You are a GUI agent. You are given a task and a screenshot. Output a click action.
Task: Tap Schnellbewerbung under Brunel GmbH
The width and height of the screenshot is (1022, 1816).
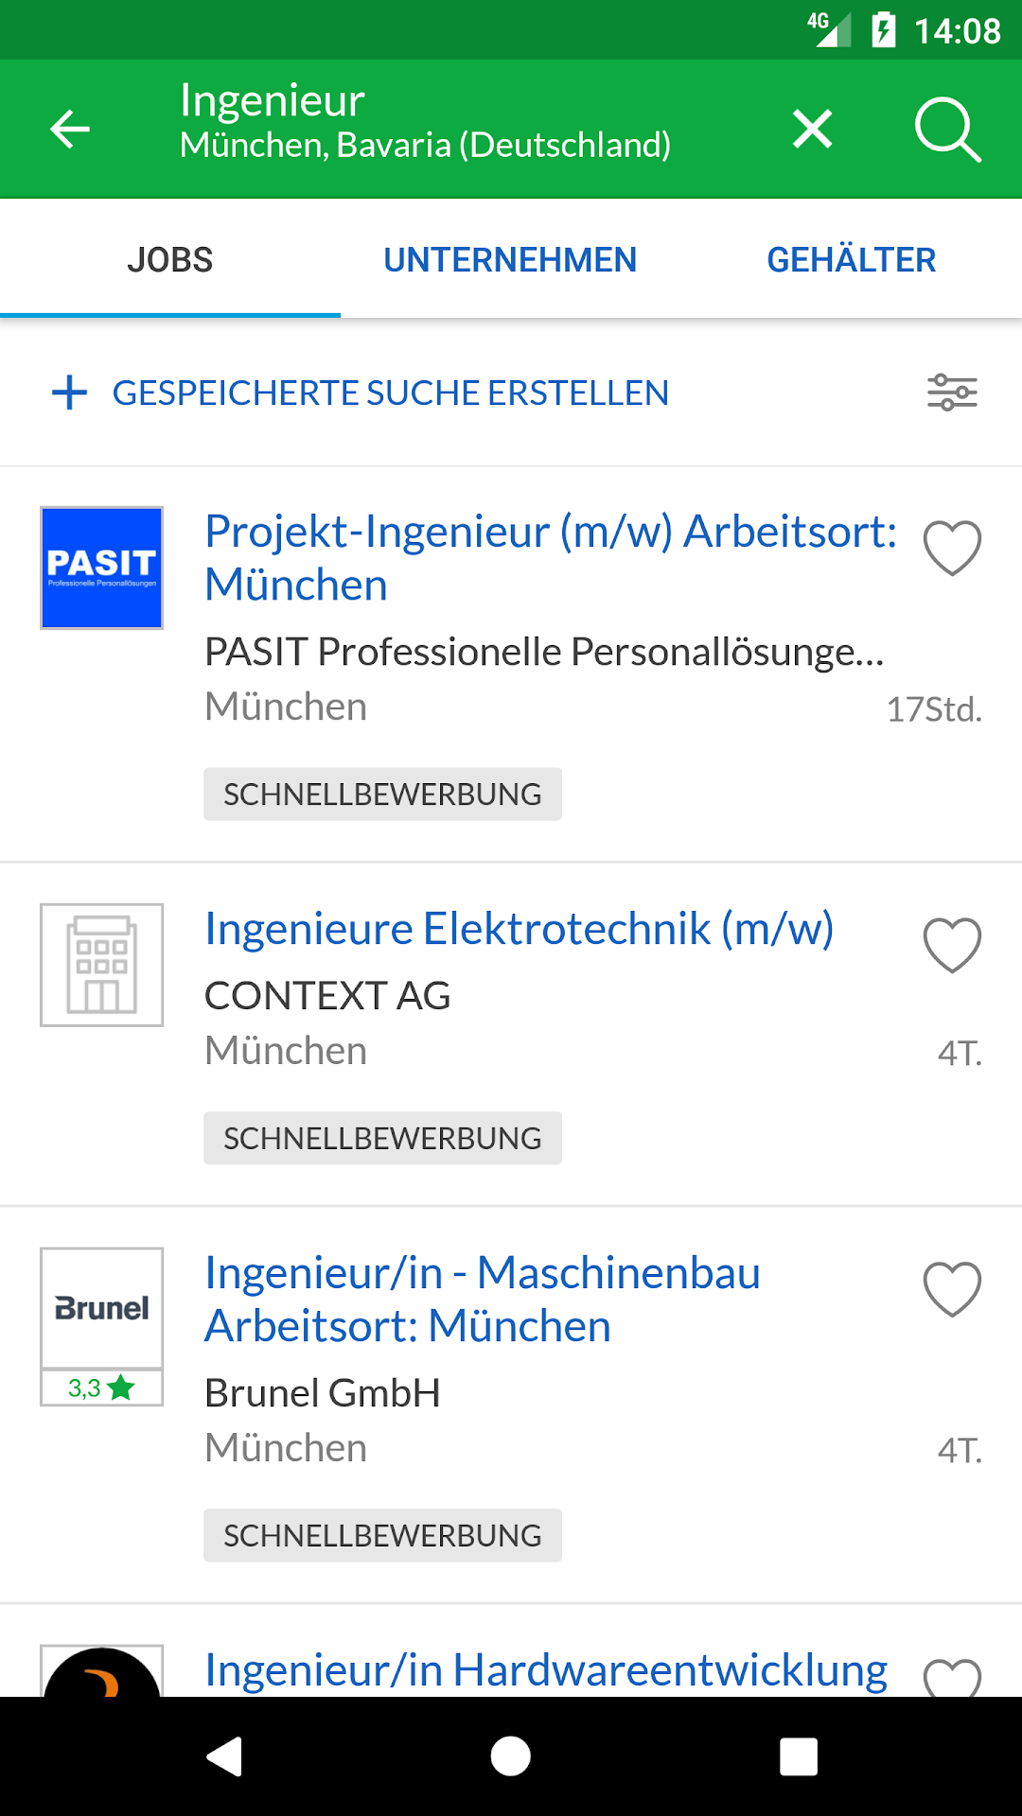382,1535
